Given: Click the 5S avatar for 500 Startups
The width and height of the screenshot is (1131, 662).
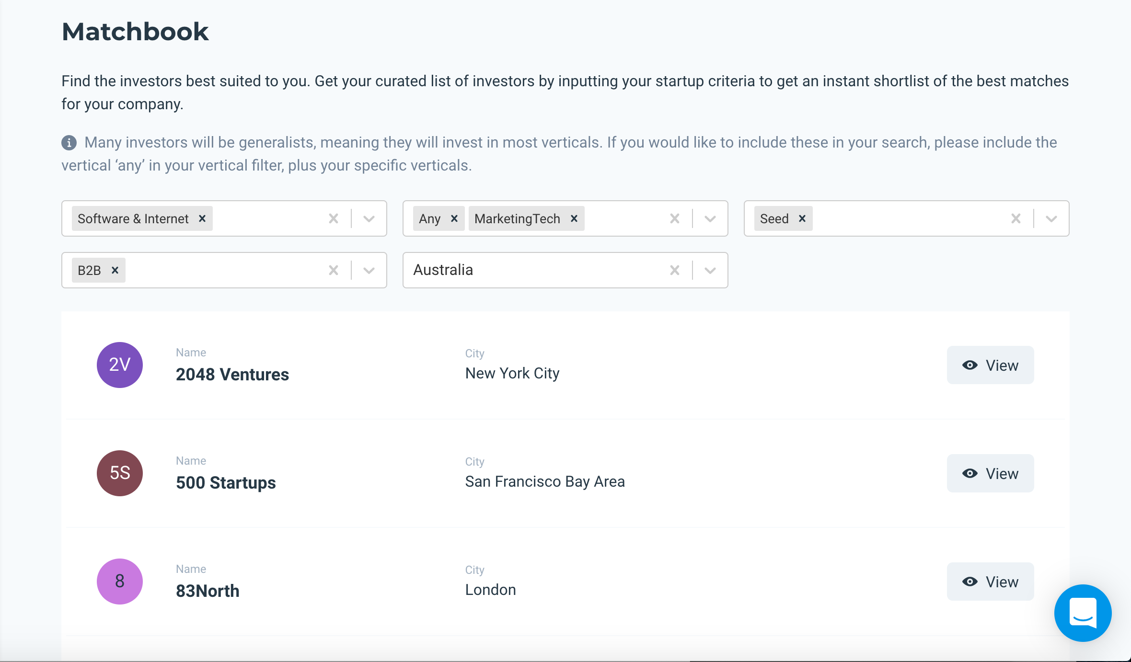Looking at the screenshot, I should click(x=120, y=473).
